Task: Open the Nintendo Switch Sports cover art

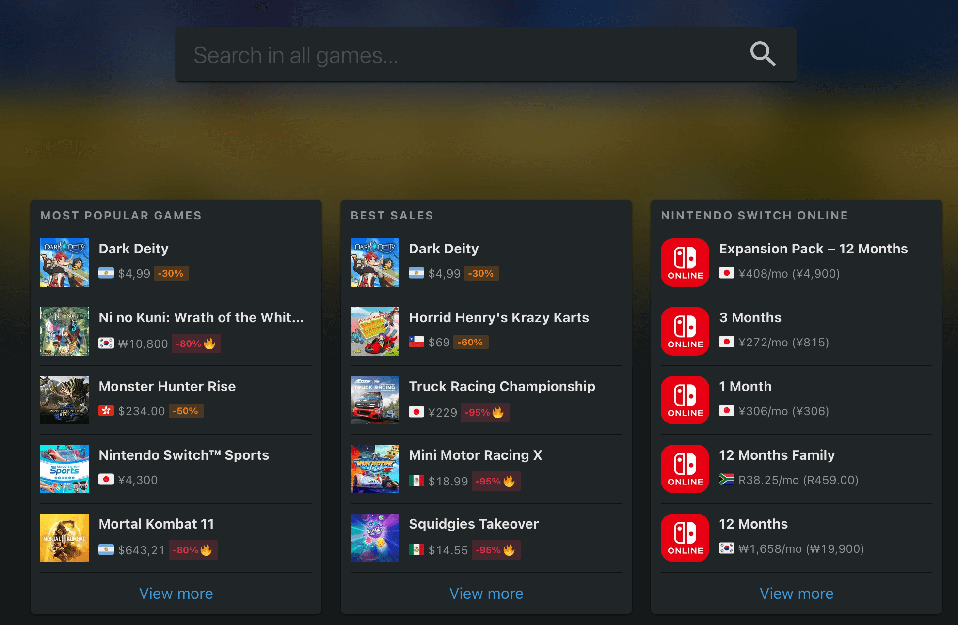Action: (64, 469)
